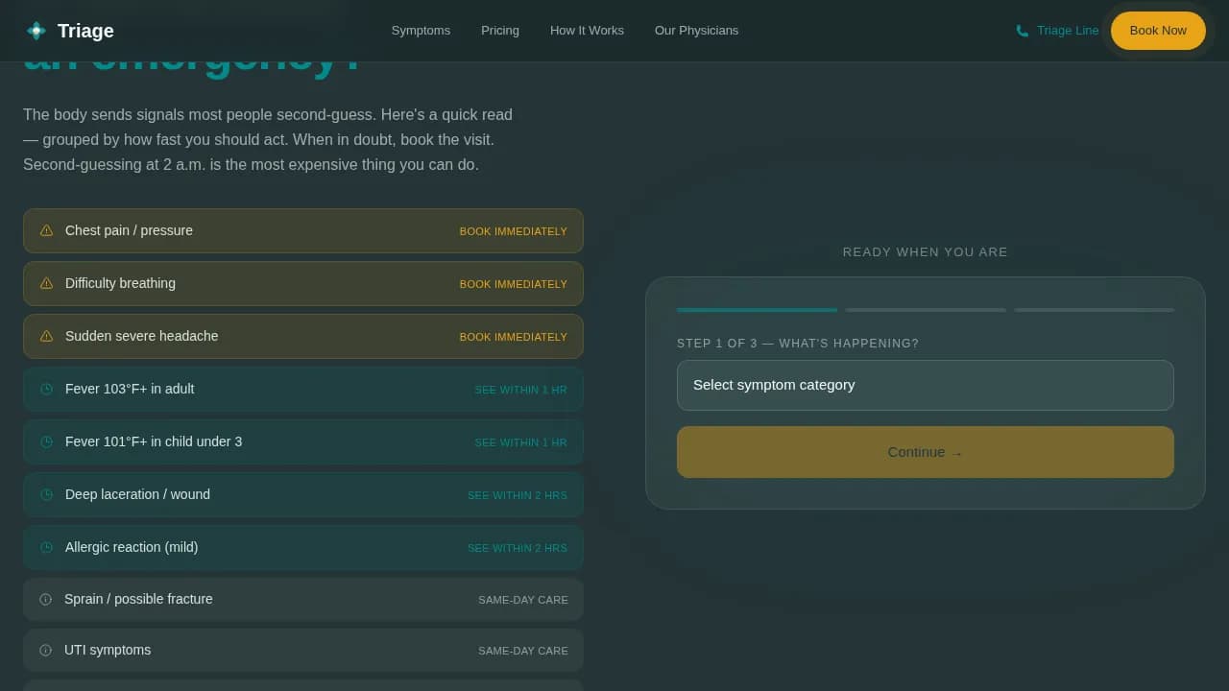Visit Our Physicians nav item
This screenshot has width=1229, height=691.
(696, 31)
